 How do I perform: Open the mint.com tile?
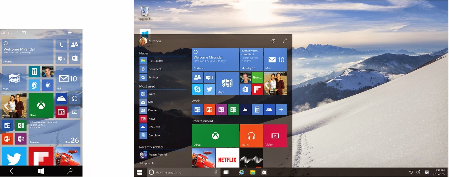[257, 77]
